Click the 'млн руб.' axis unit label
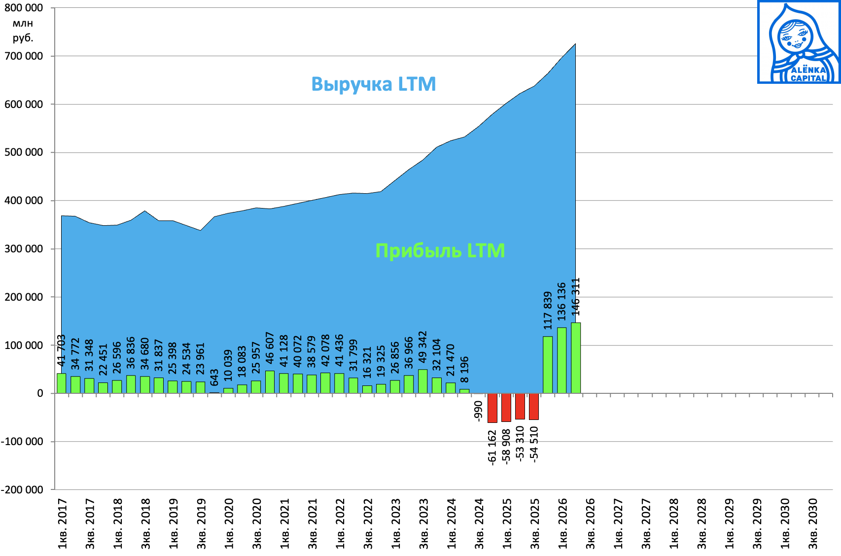 pos(23,31)
